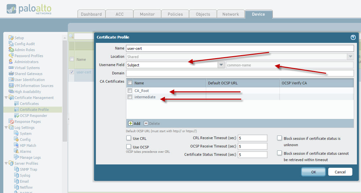This screenshot has width=361, height=193.
Task: Open the Certificate Profile help icon
Action: pos(353,37)
